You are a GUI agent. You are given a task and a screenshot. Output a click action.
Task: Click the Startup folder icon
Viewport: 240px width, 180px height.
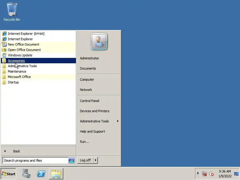coord(4,82)
